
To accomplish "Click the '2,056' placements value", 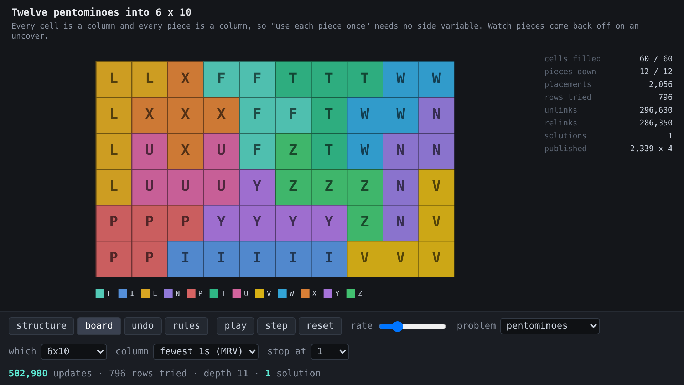I will click(660, 84).
